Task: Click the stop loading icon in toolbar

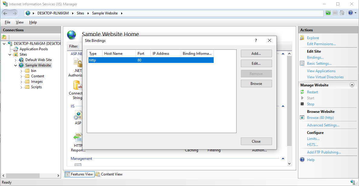Action: click(x=335, y=13)
